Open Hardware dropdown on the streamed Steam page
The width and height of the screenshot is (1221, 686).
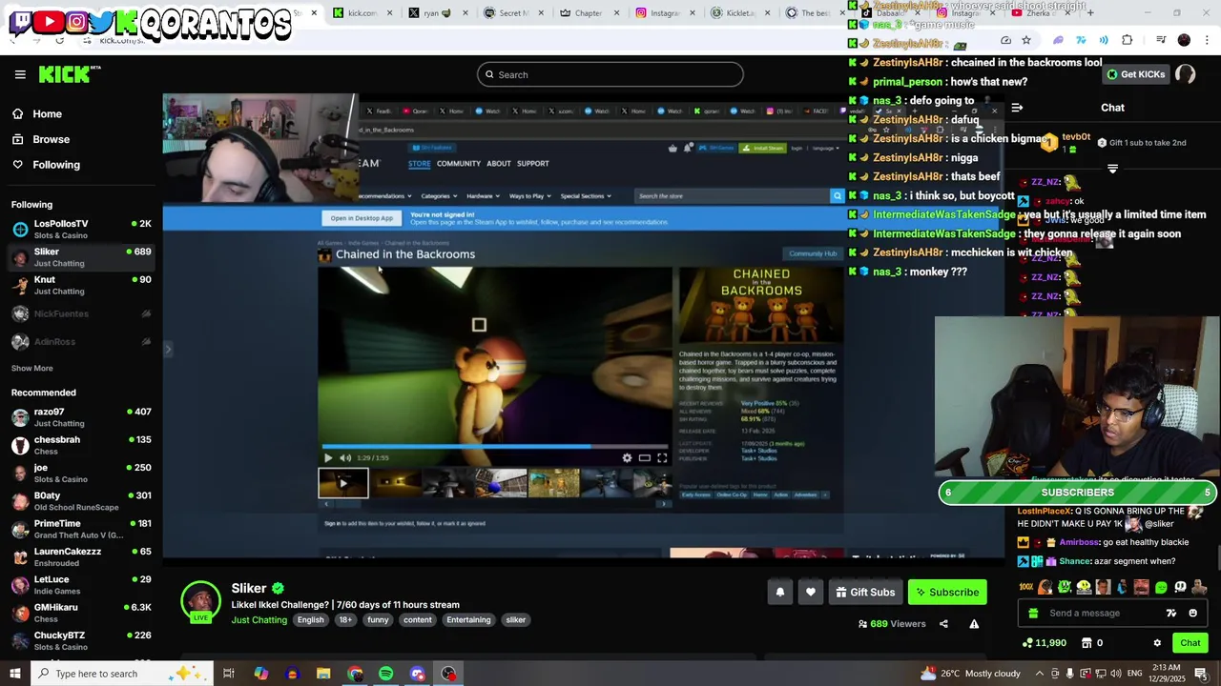point(483,196)
